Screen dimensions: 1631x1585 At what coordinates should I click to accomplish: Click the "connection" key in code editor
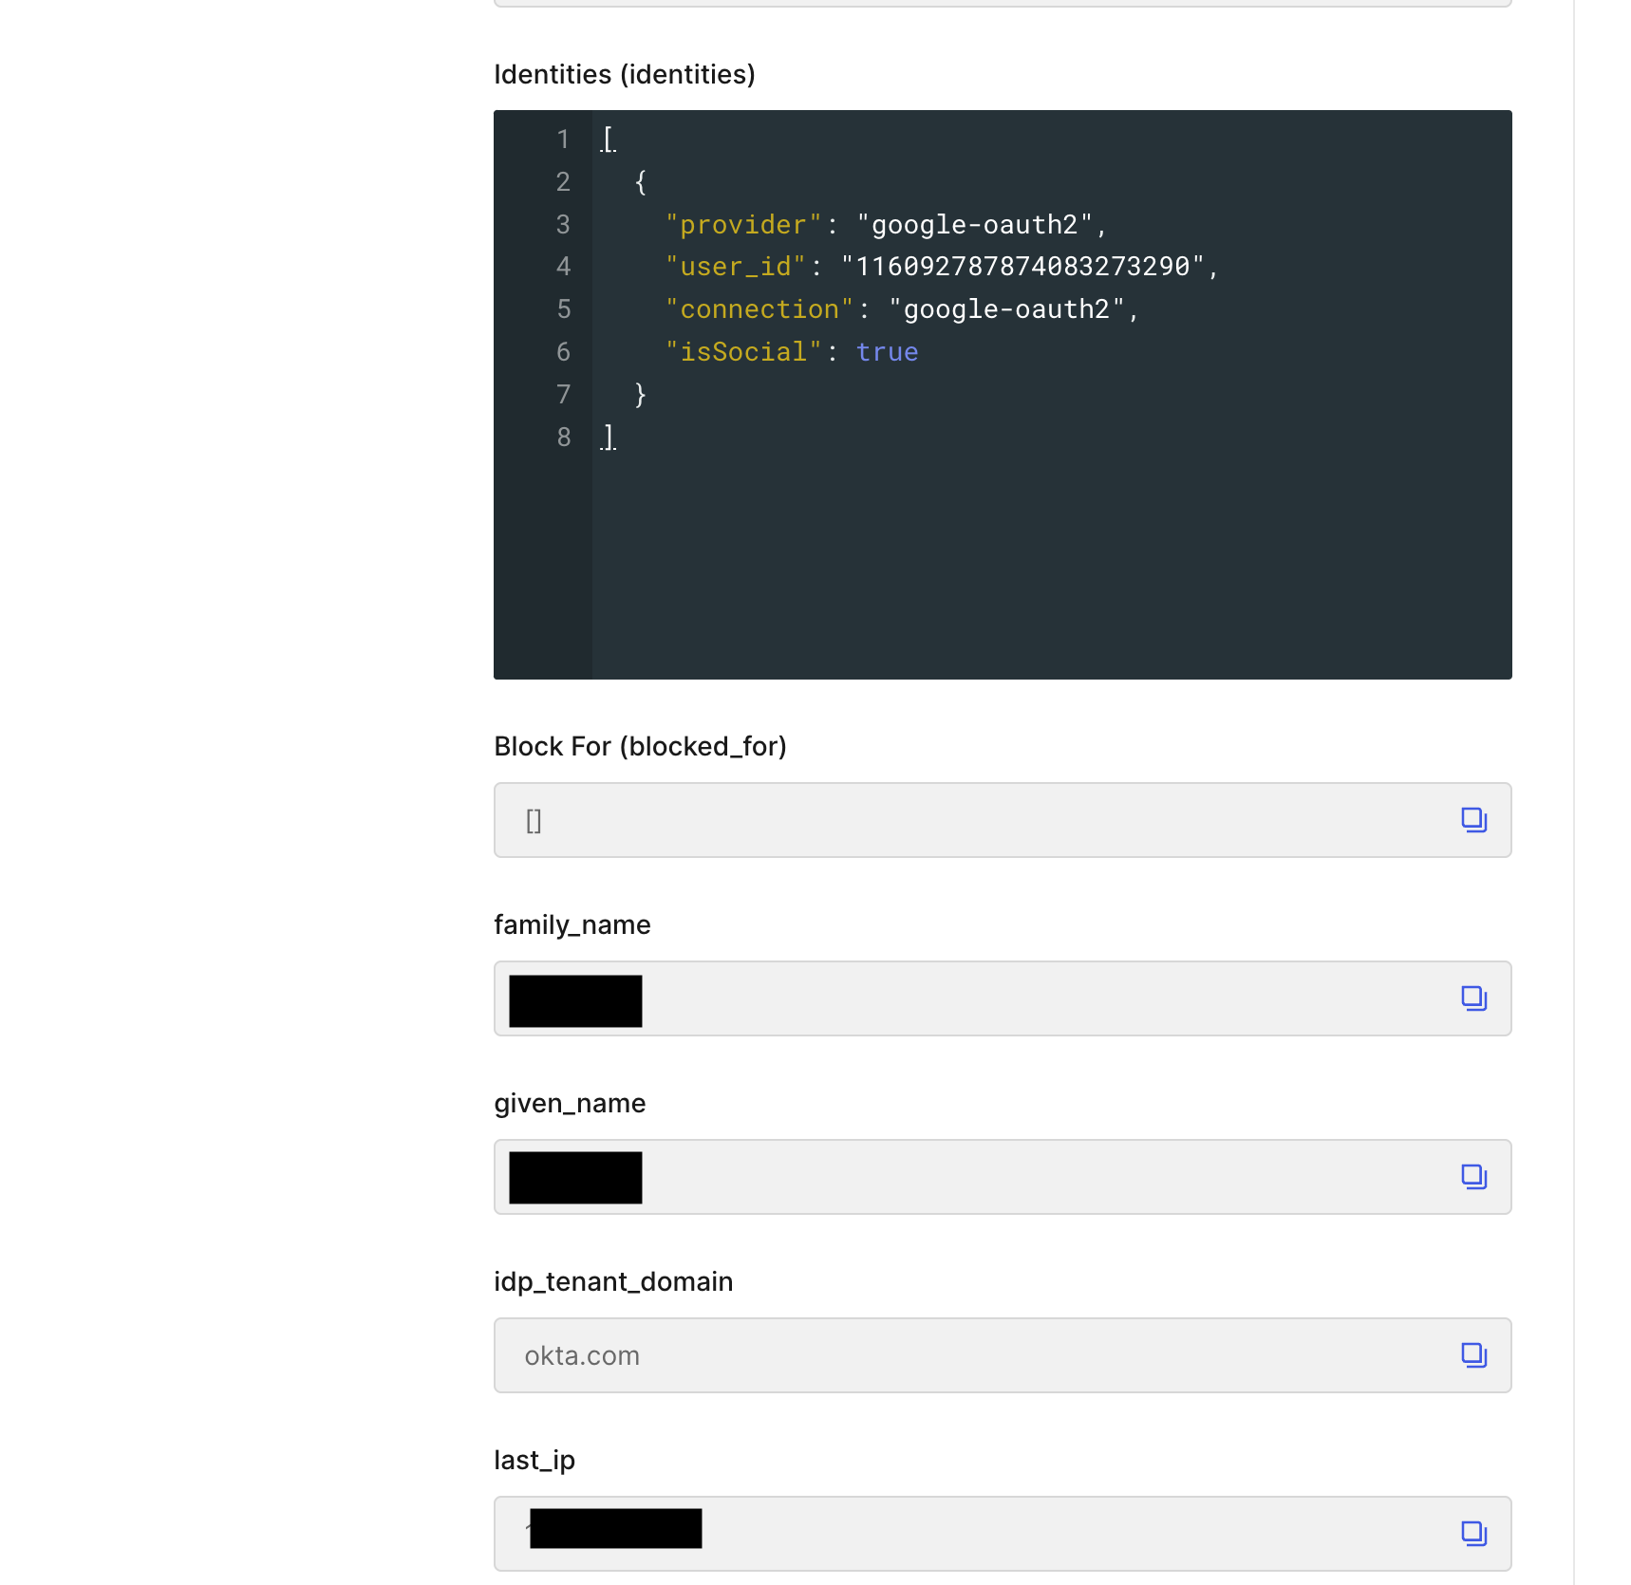click(x=759, y=309)
